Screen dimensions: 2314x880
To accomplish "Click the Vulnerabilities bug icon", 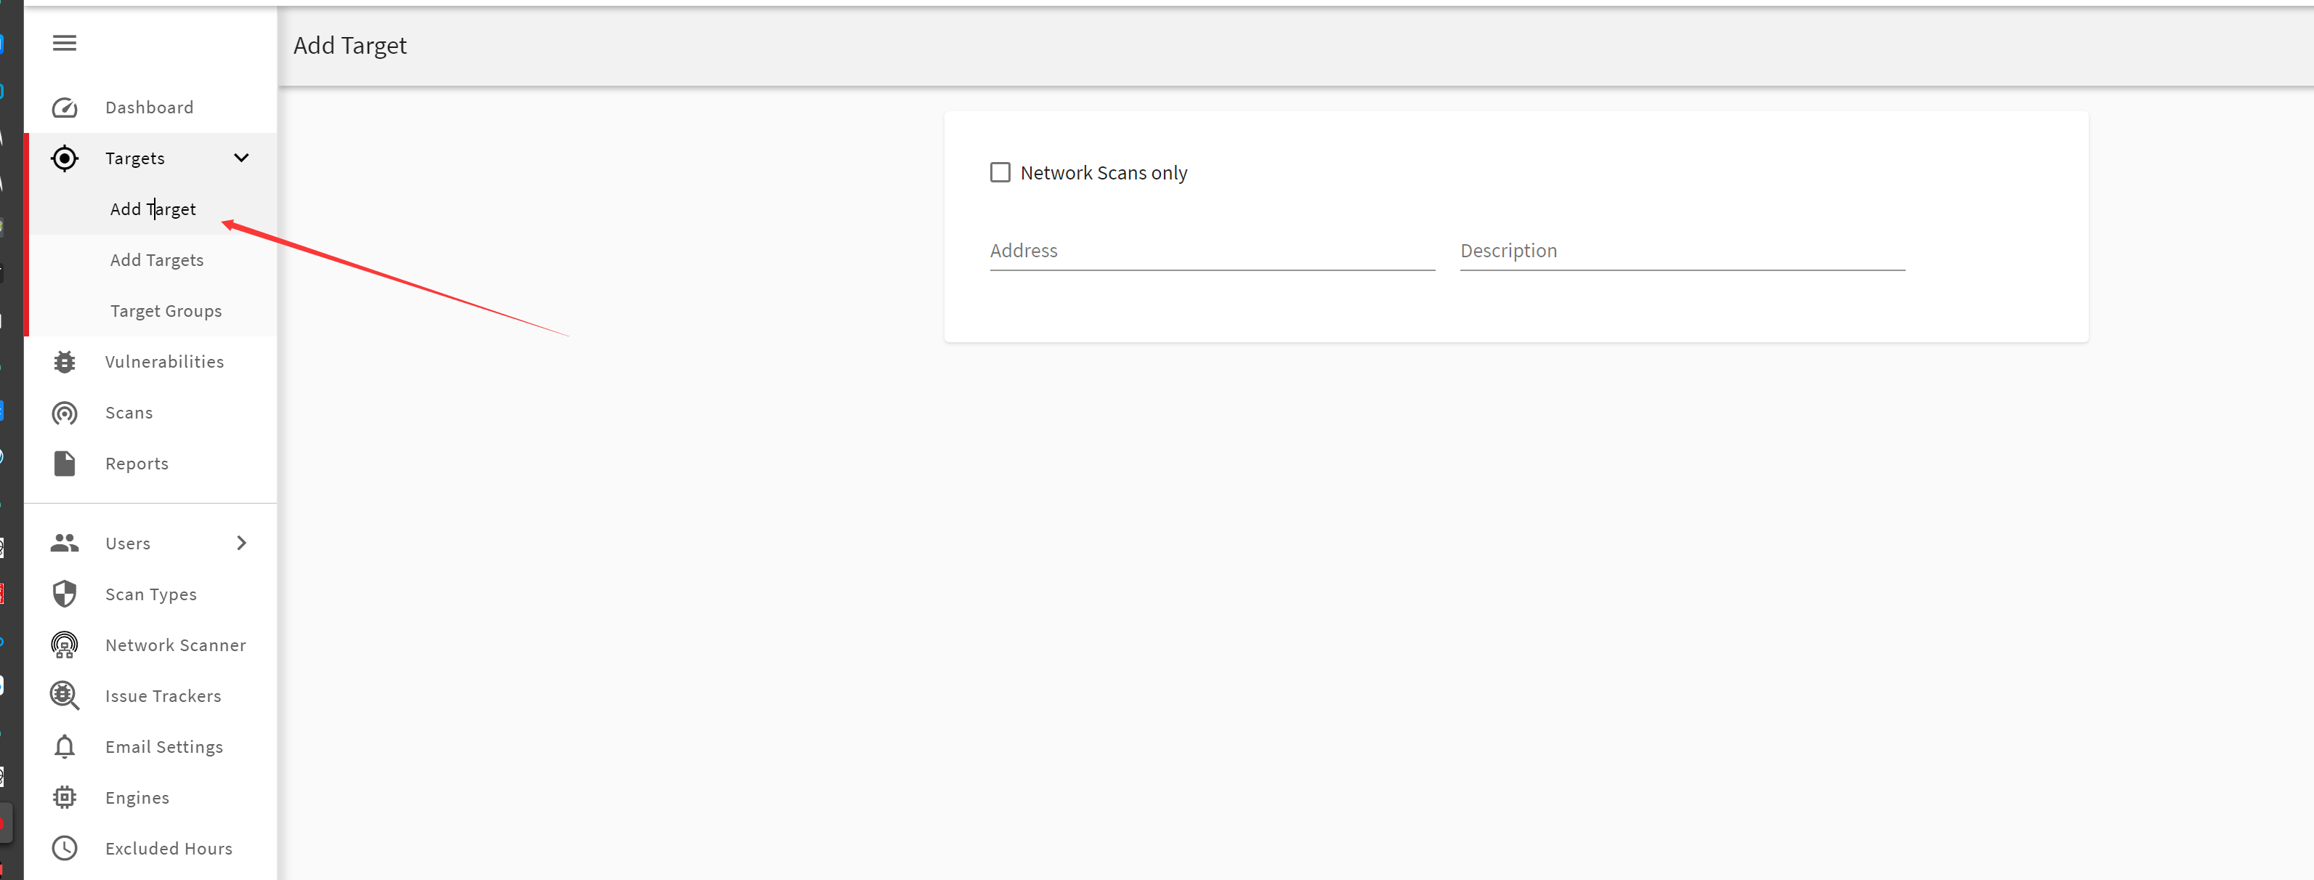I will [x=65, y=361].
